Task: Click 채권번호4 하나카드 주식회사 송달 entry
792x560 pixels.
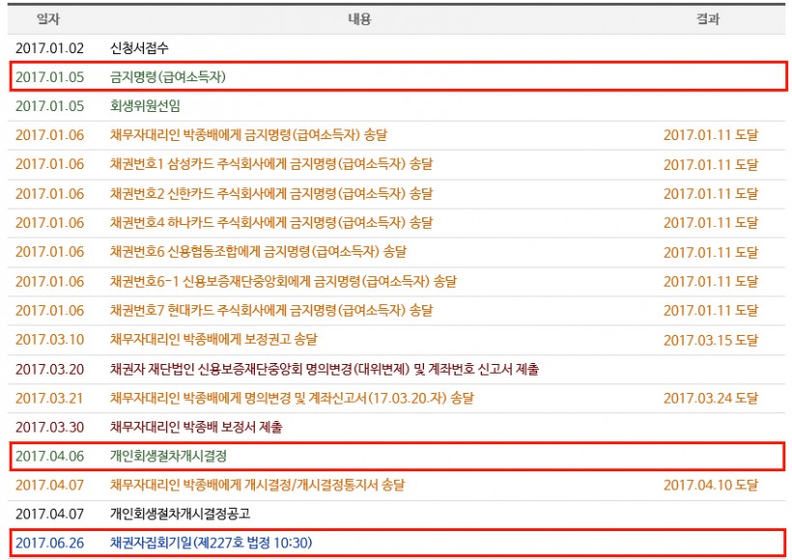Action: (x=271, y=222)
